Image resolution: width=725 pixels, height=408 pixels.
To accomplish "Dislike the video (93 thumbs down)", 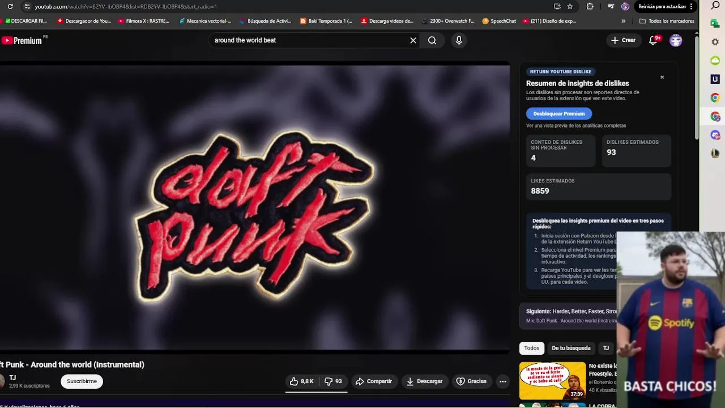I will pyautogui.click(x=333, y=381).
